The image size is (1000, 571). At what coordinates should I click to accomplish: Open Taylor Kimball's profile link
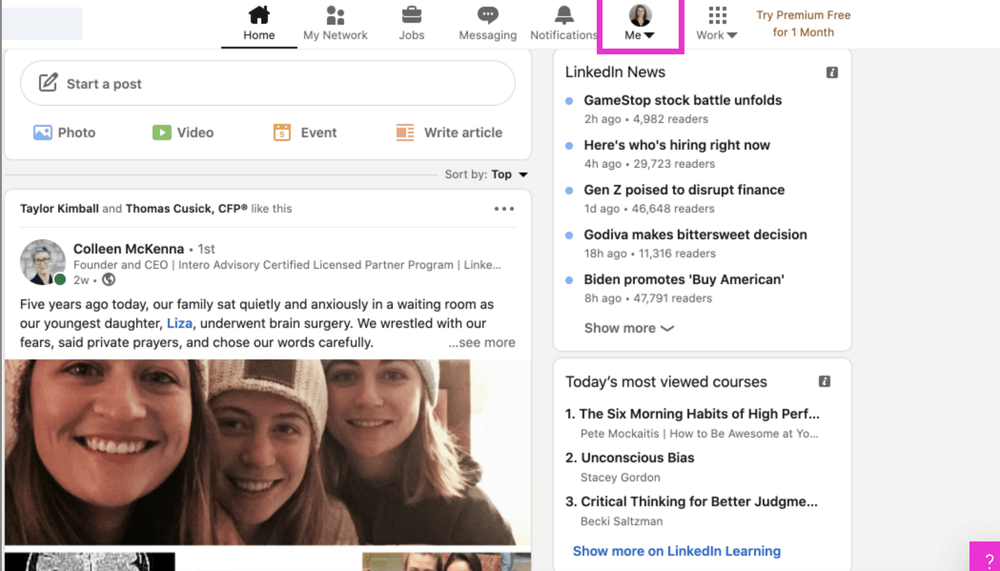(x=59, y=209)
